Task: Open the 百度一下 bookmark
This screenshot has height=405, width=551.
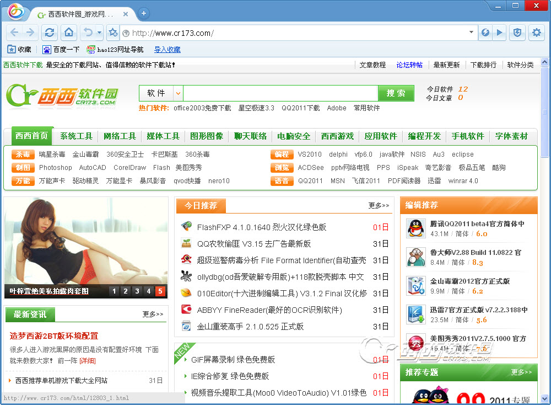Action: (61, 49)
